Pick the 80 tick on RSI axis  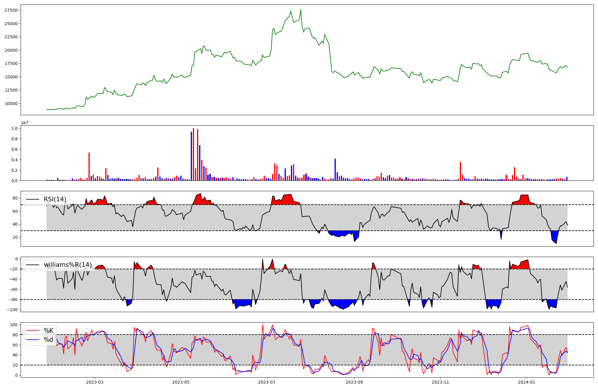coord(15,198)
